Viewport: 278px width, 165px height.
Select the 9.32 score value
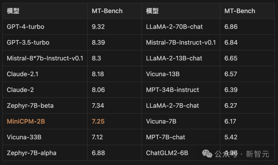98,27
